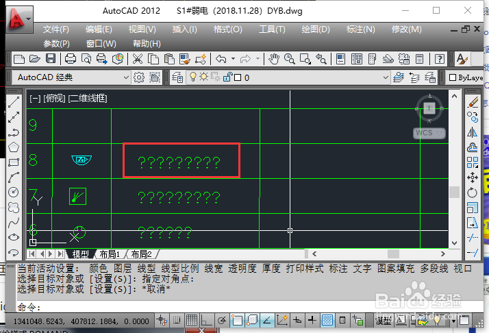The image size is (489, 333).
Task: Click the ByLayer color swatch box
Action: point(453,77)
